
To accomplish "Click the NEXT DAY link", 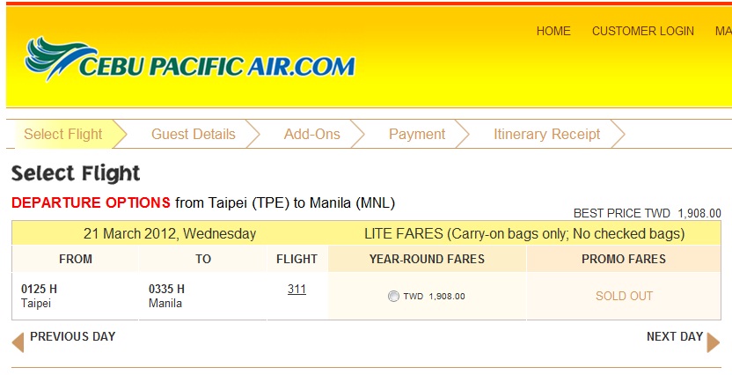I will click(x=674, y=336).
